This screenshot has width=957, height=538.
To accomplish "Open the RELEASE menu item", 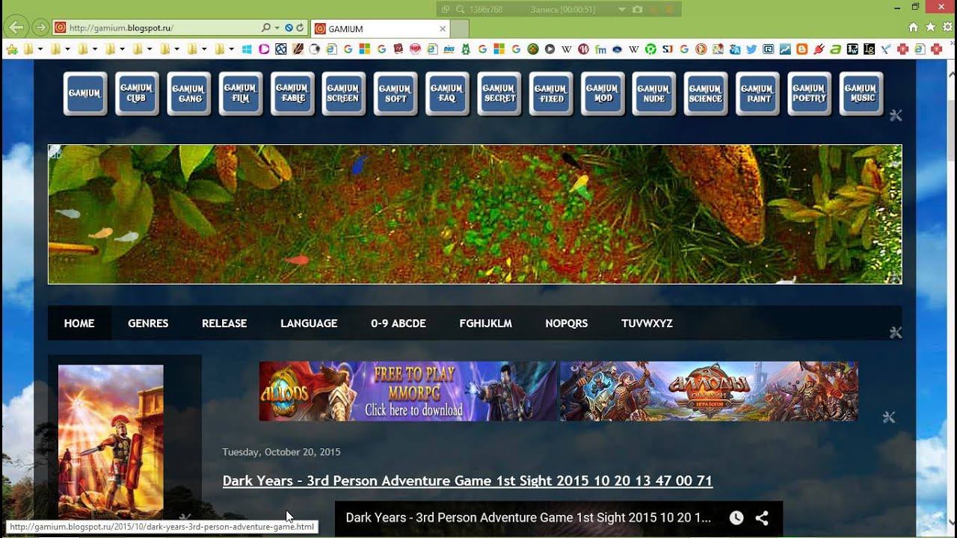I will (224, 324).
